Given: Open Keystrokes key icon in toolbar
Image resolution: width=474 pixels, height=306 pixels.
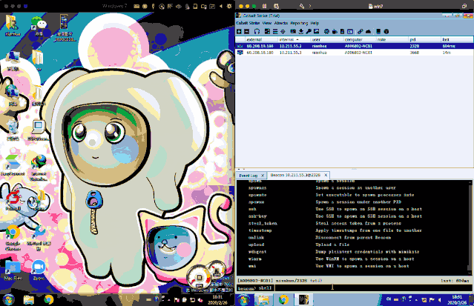Looking at the screenshot, I should tap(309, 31).
